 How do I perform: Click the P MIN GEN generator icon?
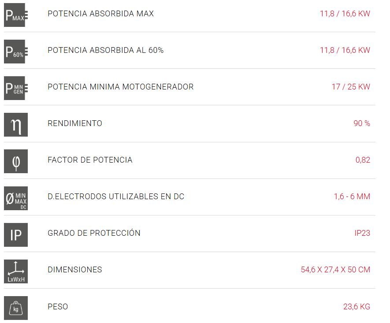(16, 88)
